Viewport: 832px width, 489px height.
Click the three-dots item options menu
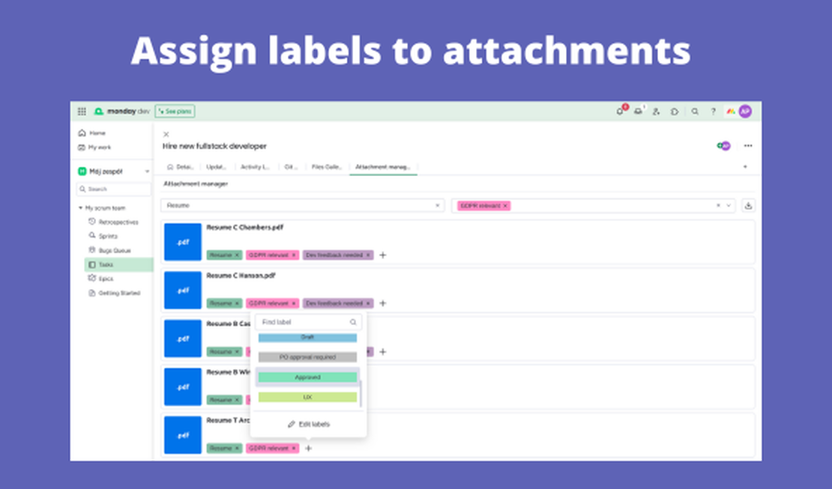point(747,146)
